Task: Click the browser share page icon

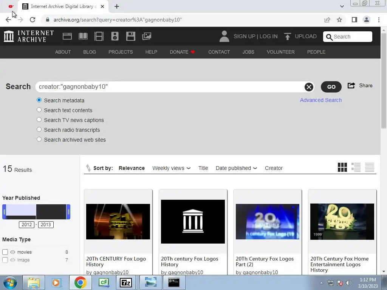Action: [327, 20]
